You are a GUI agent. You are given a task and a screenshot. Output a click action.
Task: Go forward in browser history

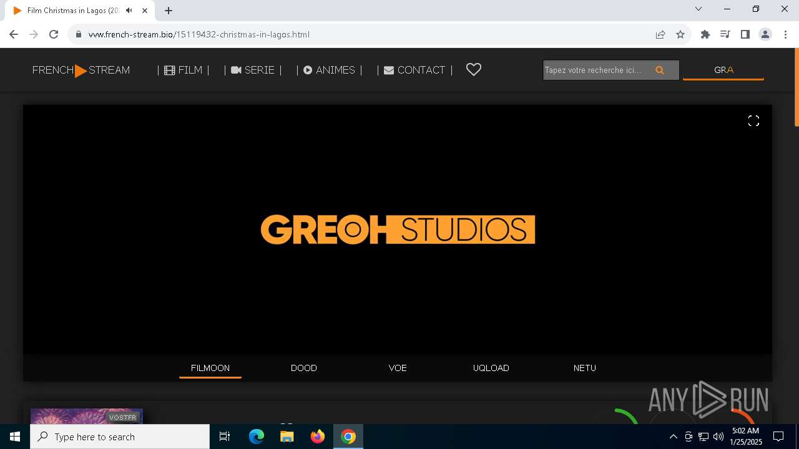34,34
